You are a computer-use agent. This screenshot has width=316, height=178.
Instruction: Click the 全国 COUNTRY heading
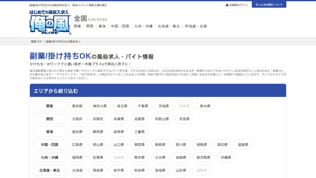point(91,19)
